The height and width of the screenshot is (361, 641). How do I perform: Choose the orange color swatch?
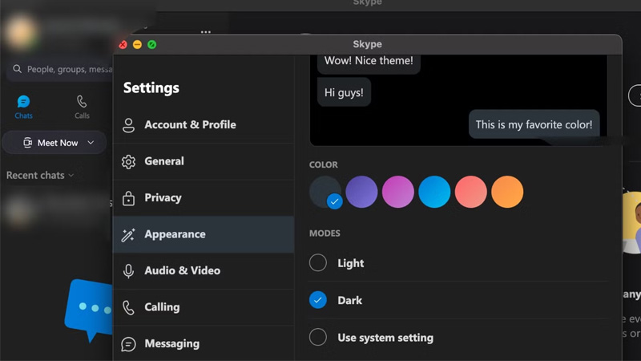[507, 193]
